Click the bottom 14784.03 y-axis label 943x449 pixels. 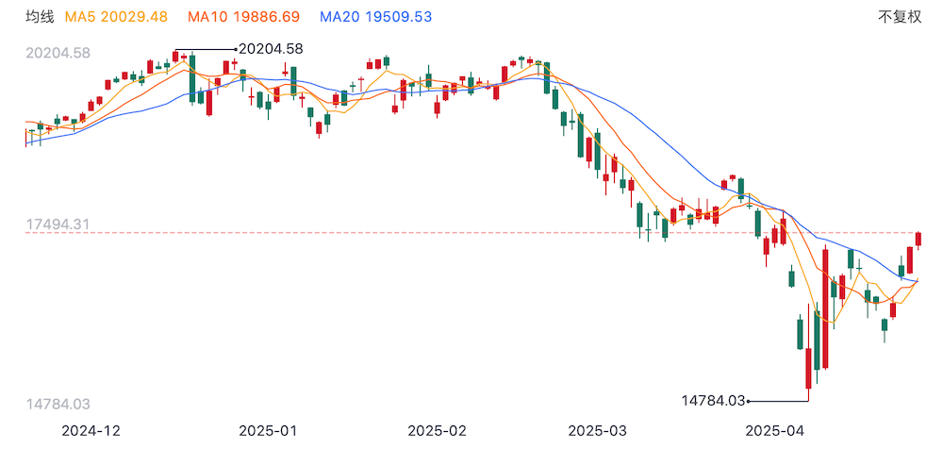[x=57, y=405]
